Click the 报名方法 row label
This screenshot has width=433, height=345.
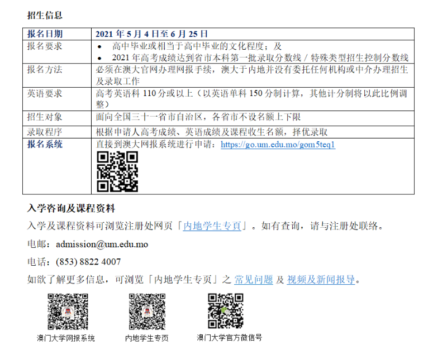(45, 70)
